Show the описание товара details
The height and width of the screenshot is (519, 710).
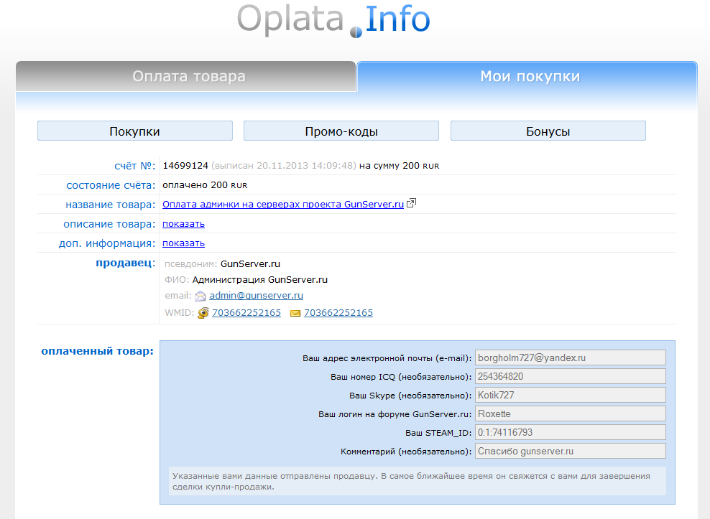tap(183, 224)
